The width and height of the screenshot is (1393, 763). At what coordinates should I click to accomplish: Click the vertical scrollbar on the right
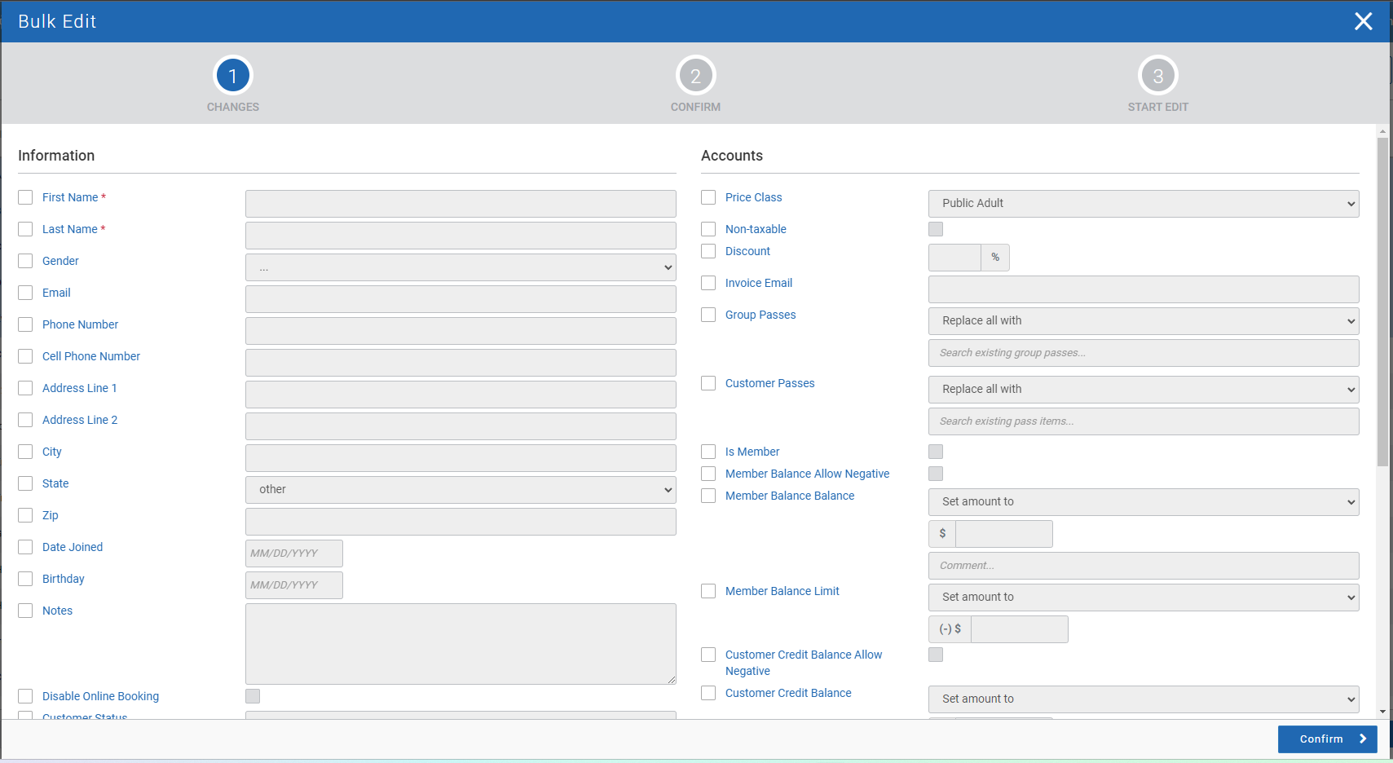pos(1382,302)
